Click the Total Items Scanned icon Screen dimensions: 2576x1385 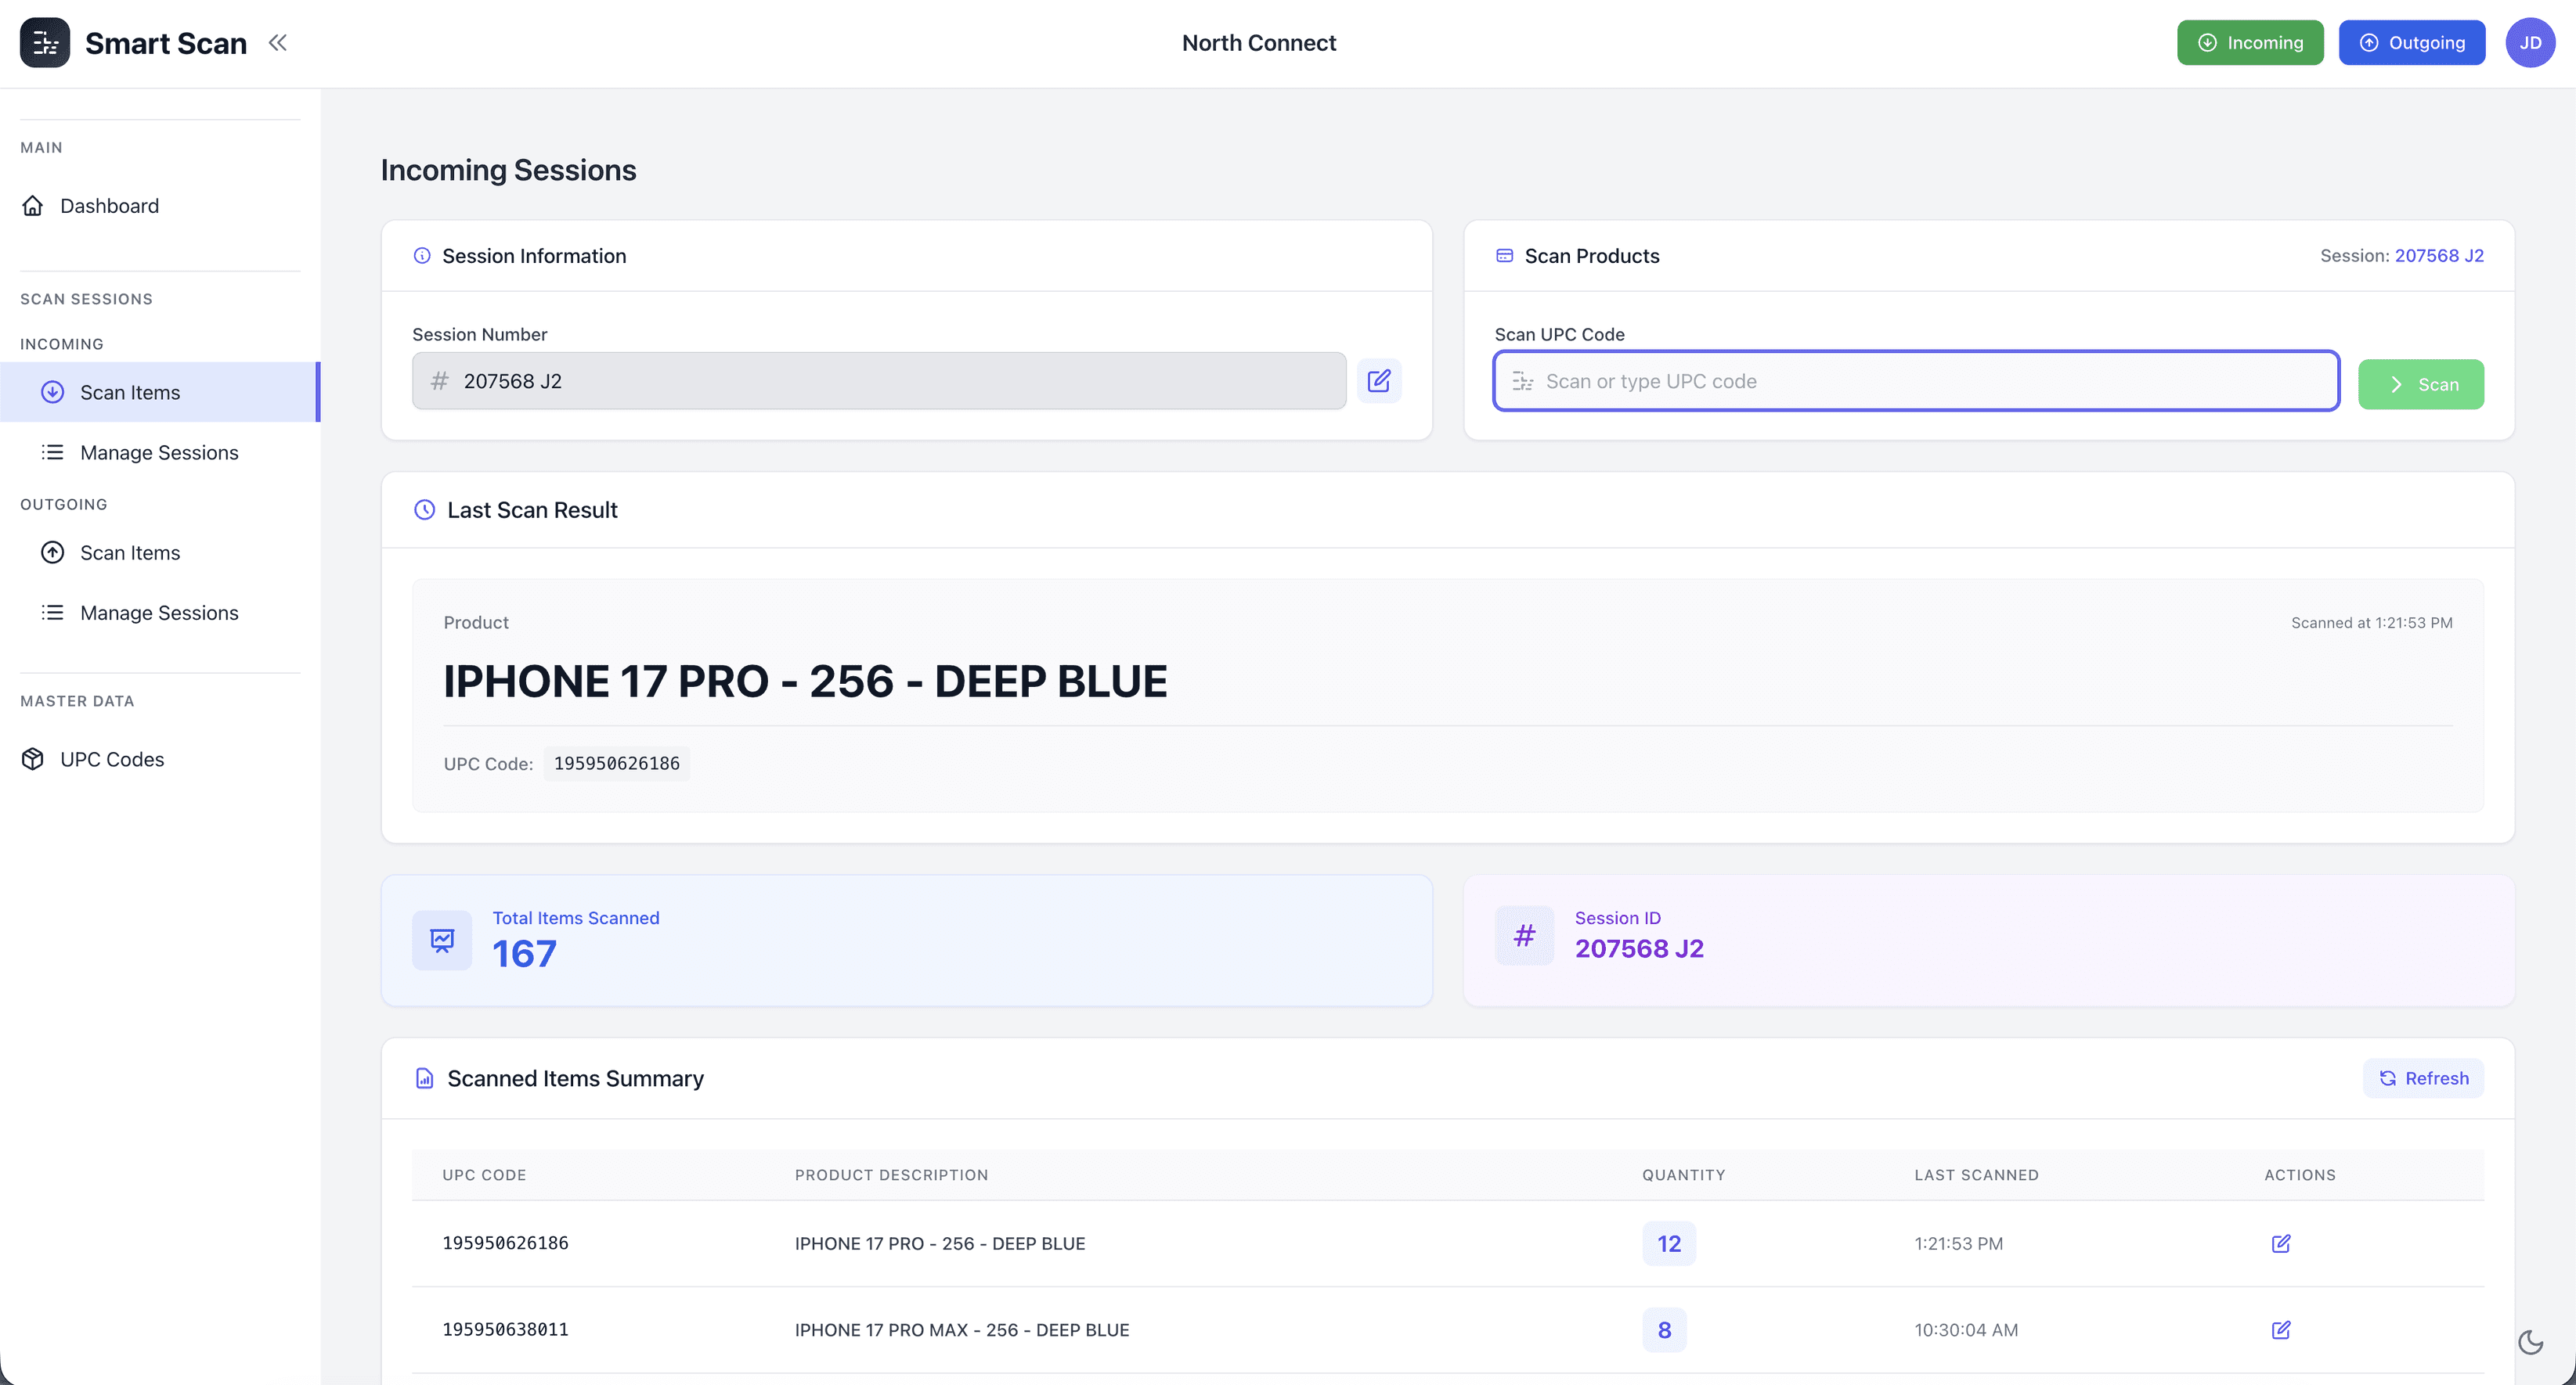(442, 939)
